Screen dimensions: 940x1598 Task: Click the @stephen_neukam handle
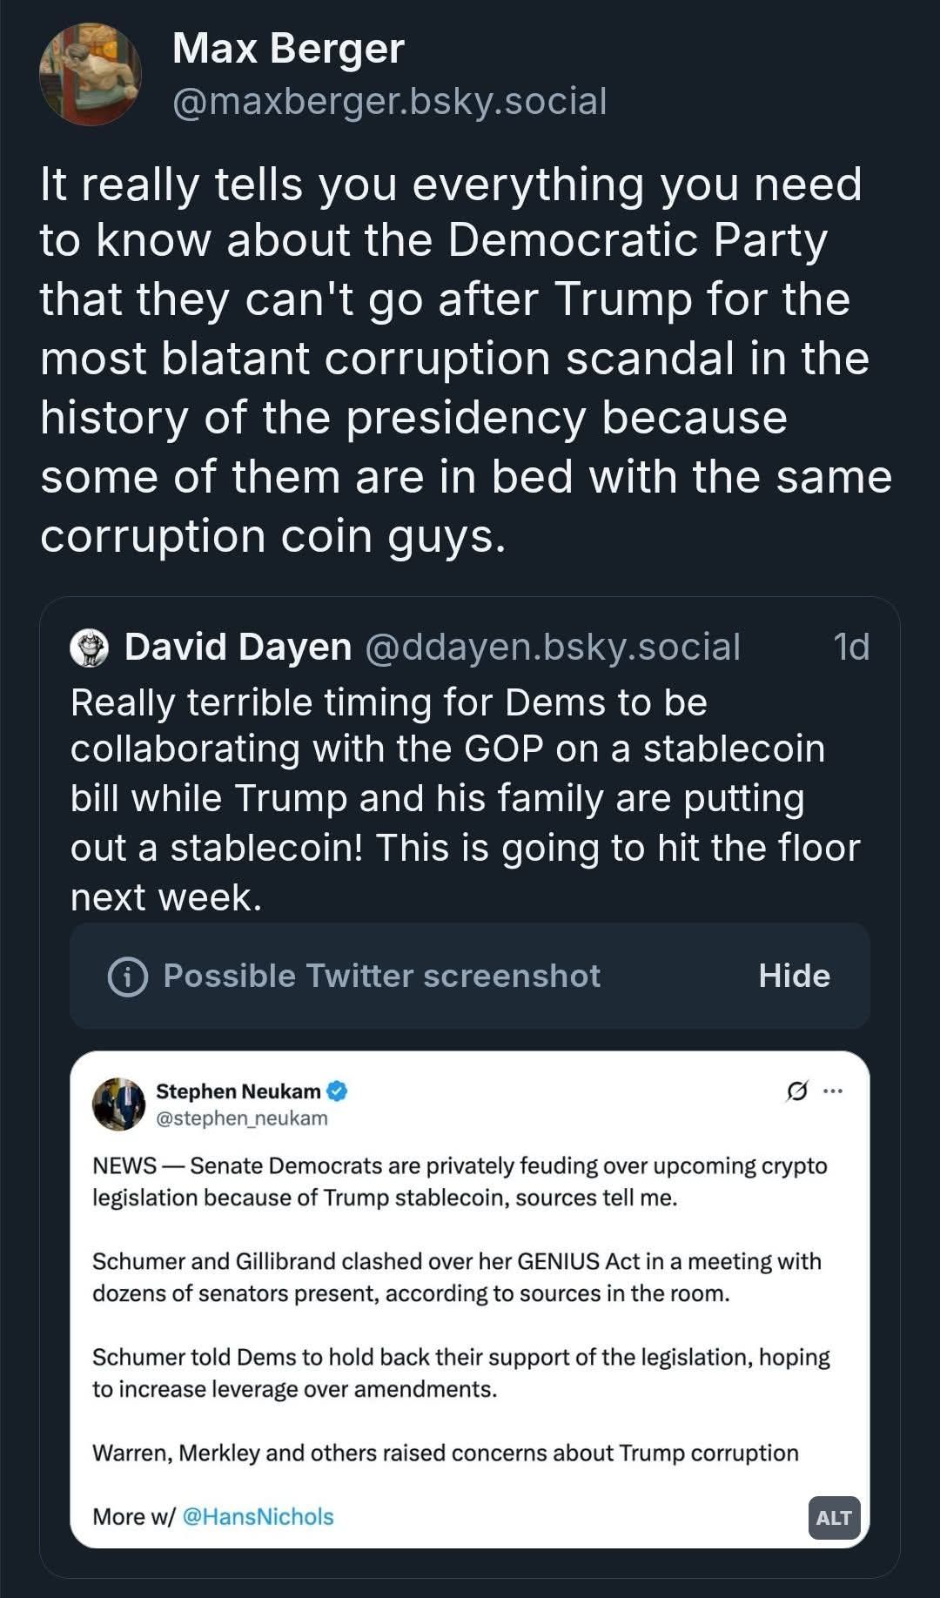pos(241,1118)
